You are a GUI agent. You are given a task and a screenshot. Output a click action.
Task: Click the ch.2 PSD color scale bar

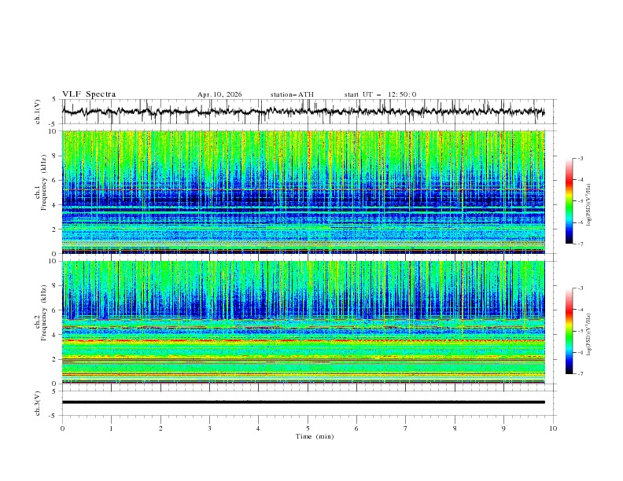569,331
